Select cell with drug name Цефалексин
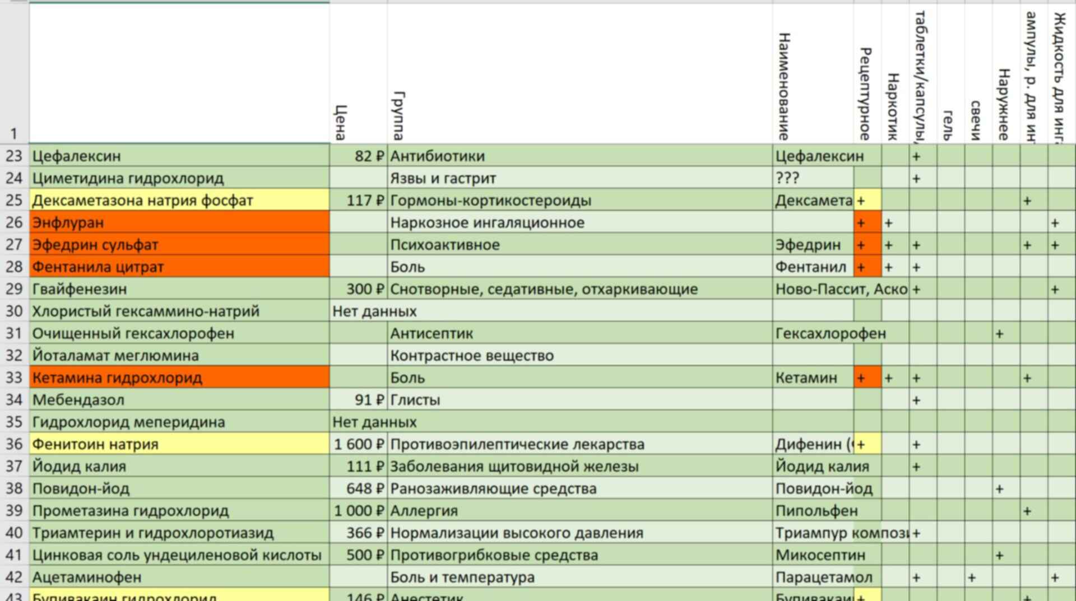Screen dimensions: 1076x601 [x=179, y=156]
